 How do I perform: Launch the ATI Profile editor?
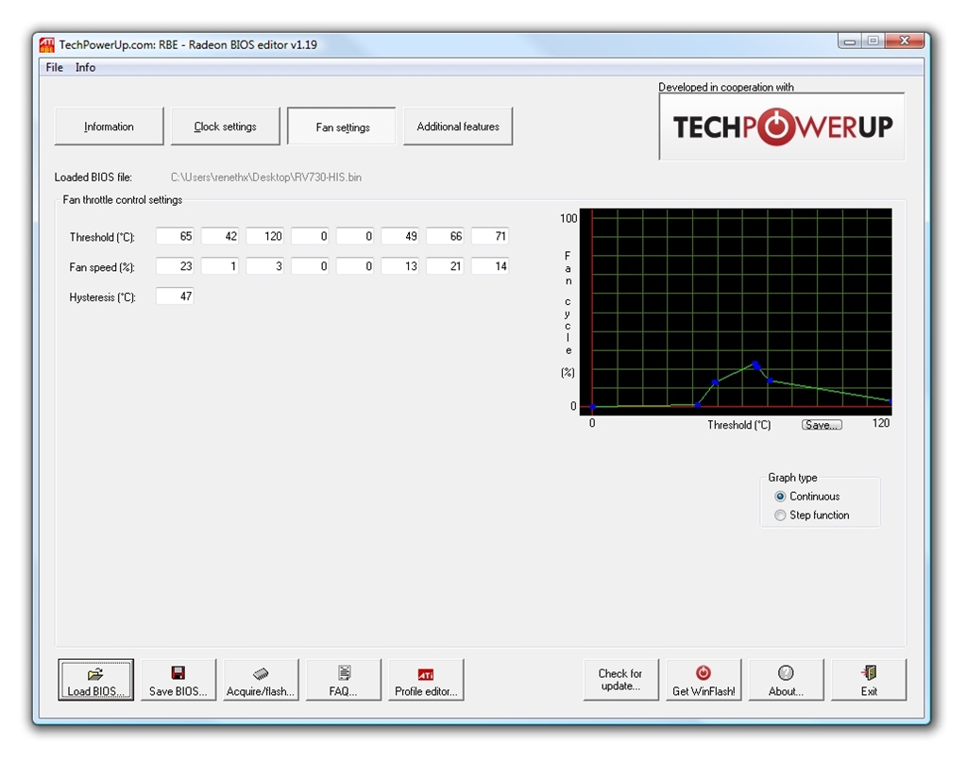[426, 680]
